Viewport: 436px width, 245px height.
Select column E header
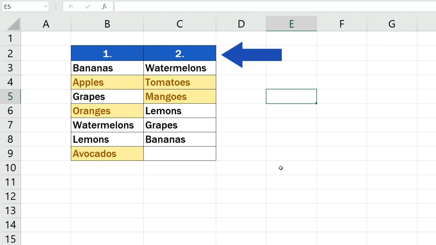tap(291, 24)
